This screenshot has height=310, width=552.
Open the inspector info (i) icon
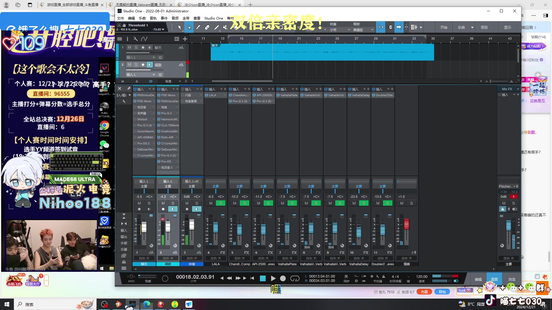point(127,39)
